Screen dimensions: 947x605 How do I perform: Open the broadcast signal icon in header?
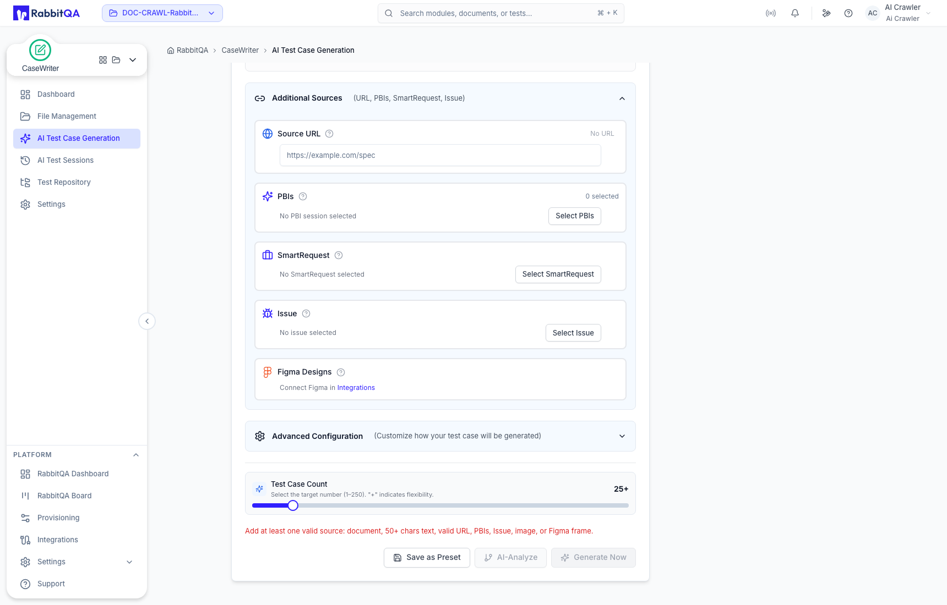point(771,13)
